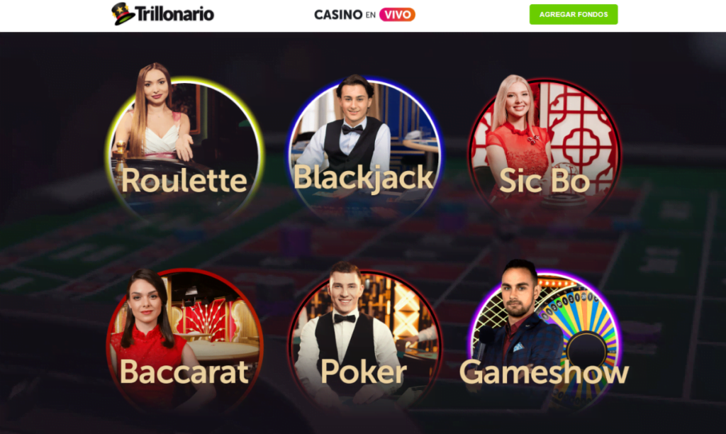The height and width of the screenshot is (434, 726).
Task: Tap the Gameshow text label
Action: pos(544,373)
